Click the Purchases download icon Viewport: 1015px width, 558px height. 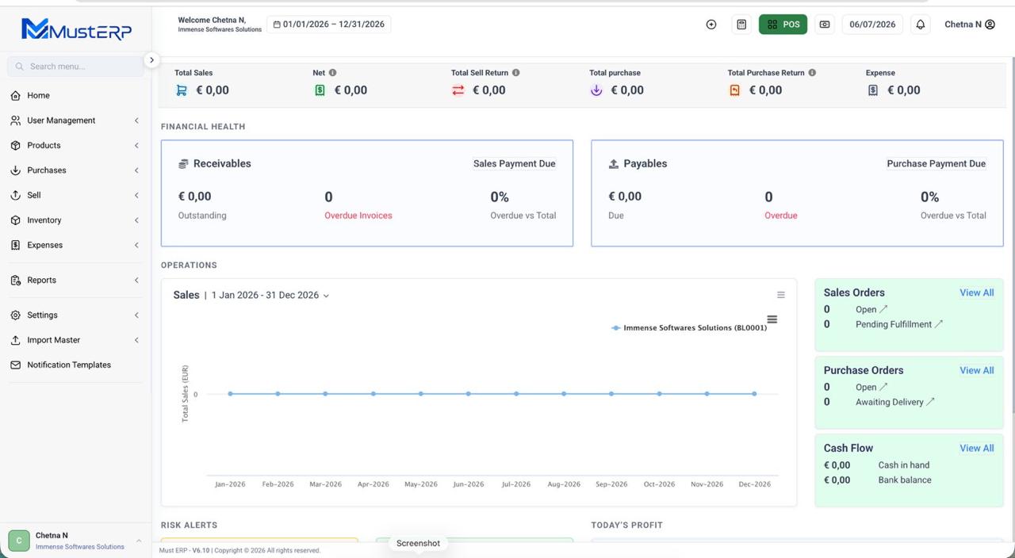click(15, 170)
